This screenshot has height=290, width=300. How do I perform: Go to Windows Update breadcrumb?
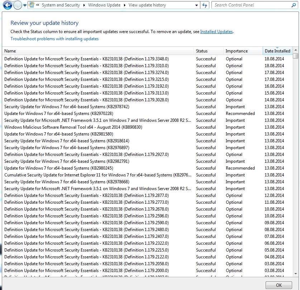[x=104, y=5]
